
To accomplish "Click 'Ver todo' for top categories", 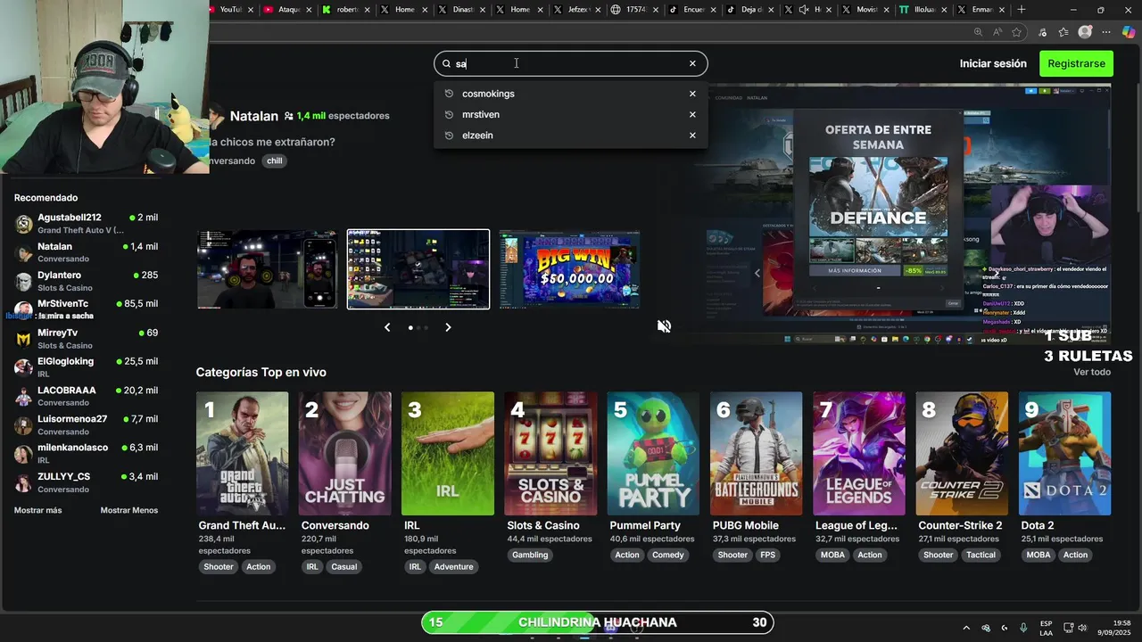I will pyautogui.click(x=1092, y=372).
